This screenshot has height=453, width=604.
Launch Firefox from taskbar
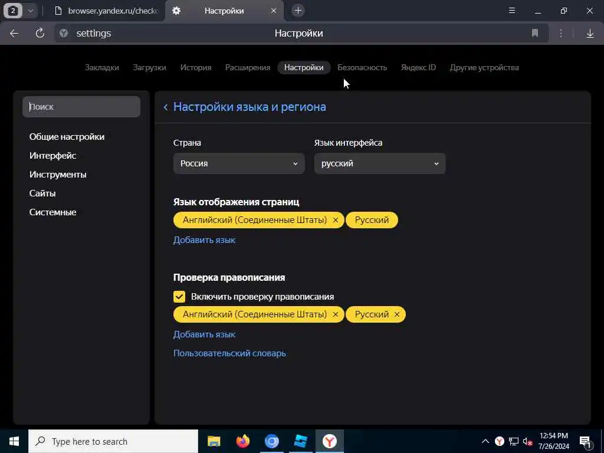(x=242, y=441)
